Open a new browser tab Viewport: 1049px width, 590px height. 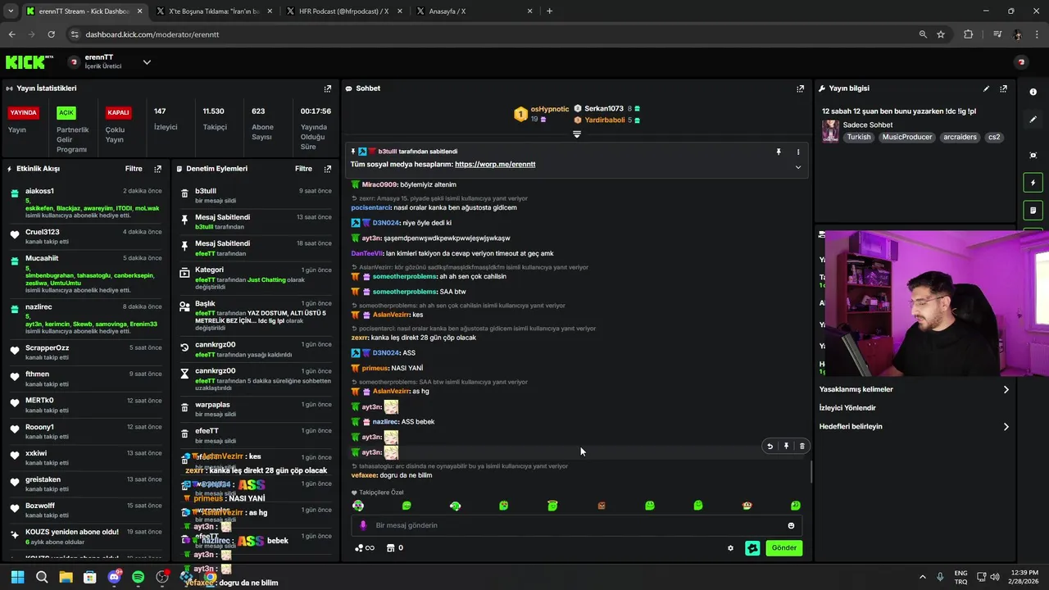(549, 11)
